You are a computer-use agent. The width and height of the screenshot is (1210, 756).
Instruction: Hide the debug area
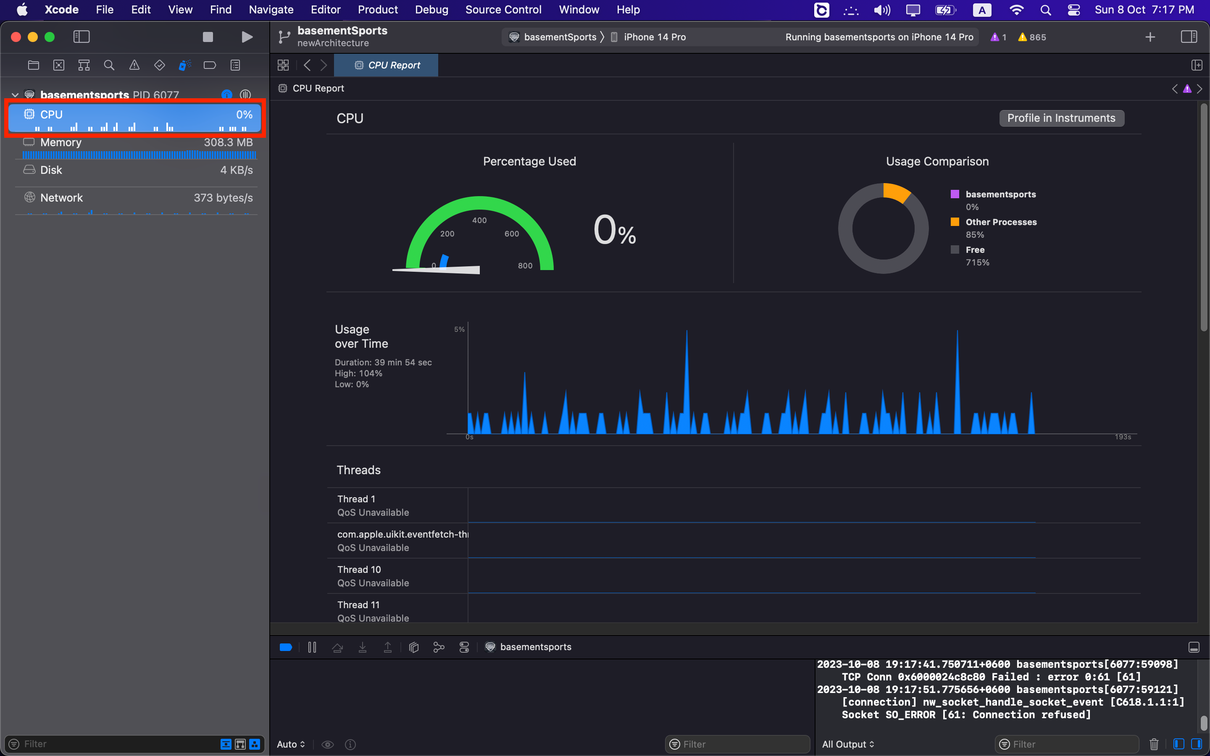tap(1194, 647)
